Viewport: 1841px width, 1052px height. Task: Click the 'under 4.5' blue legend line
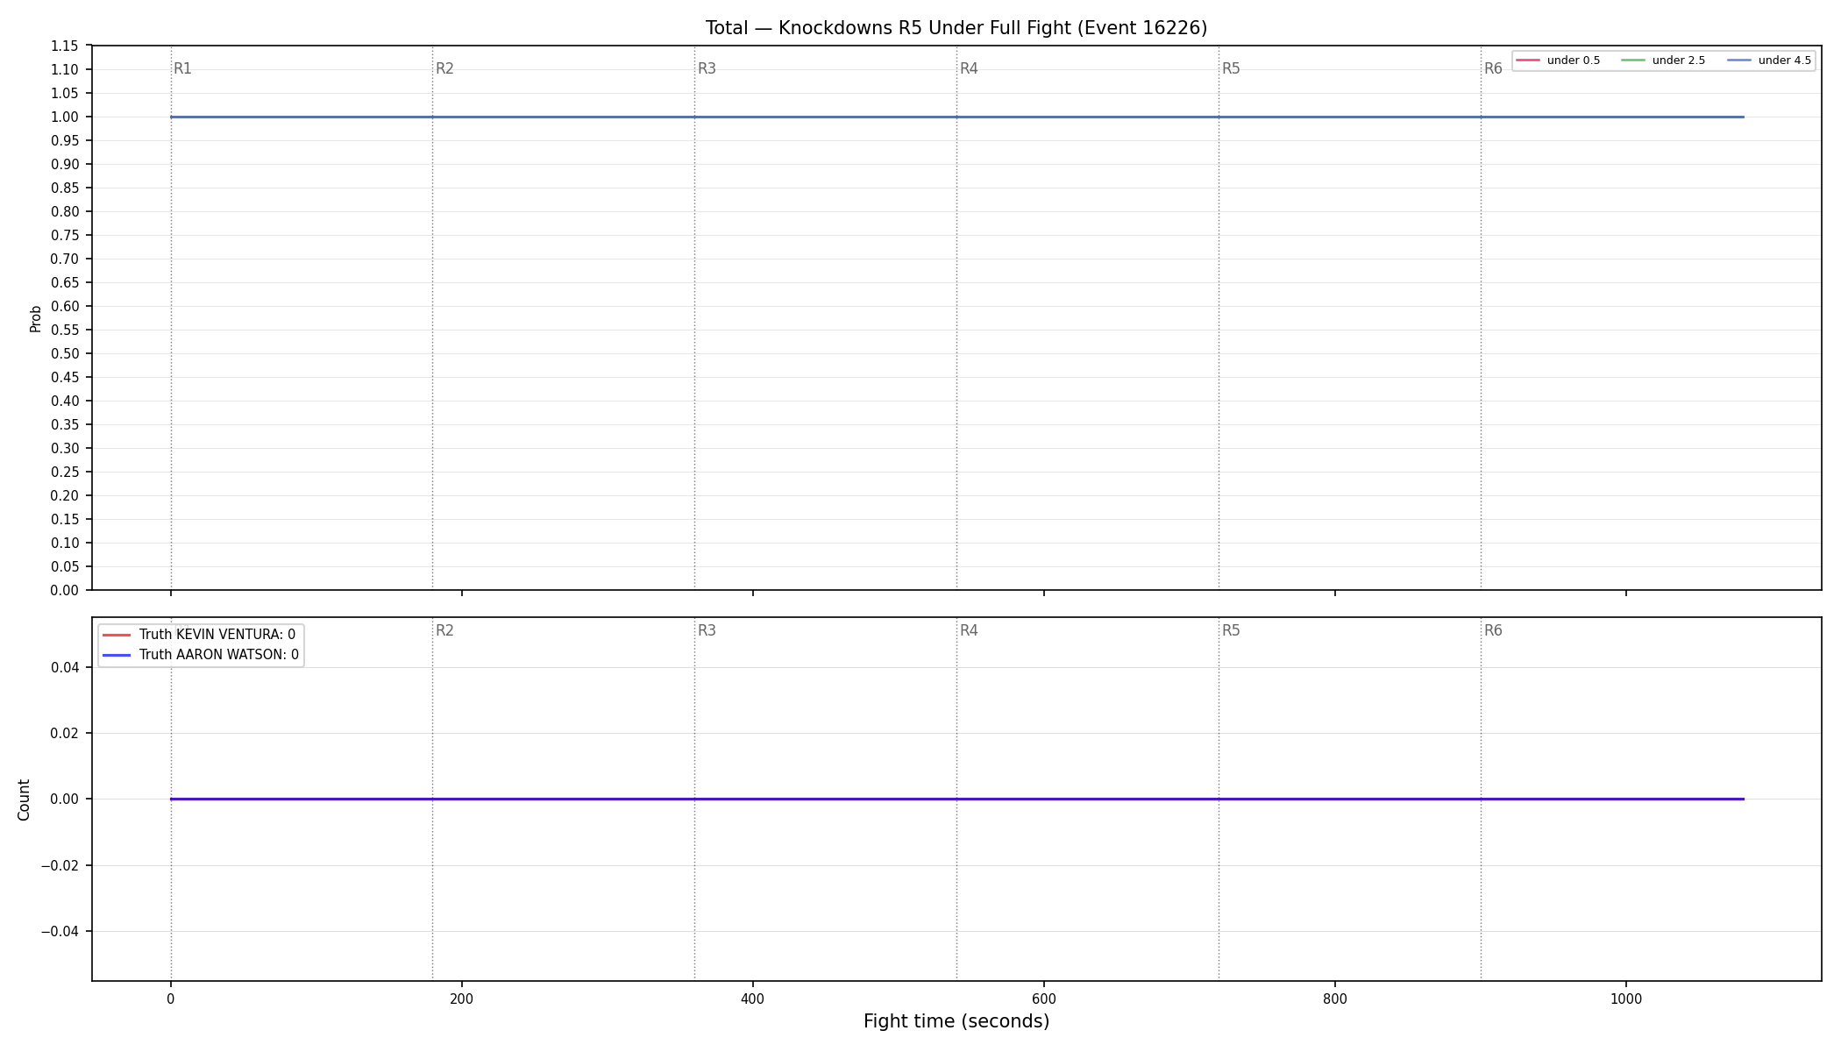1739,60
